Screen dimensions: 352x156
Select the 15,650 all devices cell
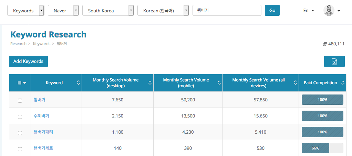tap(260, 116)
